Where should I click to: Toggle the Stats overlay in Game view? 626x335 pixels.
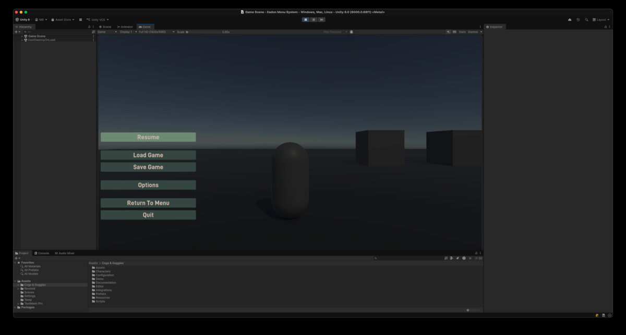(x=463, y=32)
